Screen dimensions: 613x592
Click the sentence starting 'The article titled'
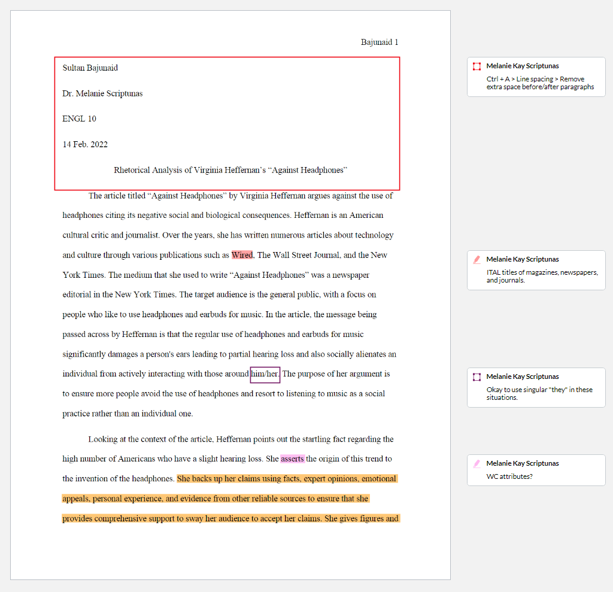click(x=241, y=196)
